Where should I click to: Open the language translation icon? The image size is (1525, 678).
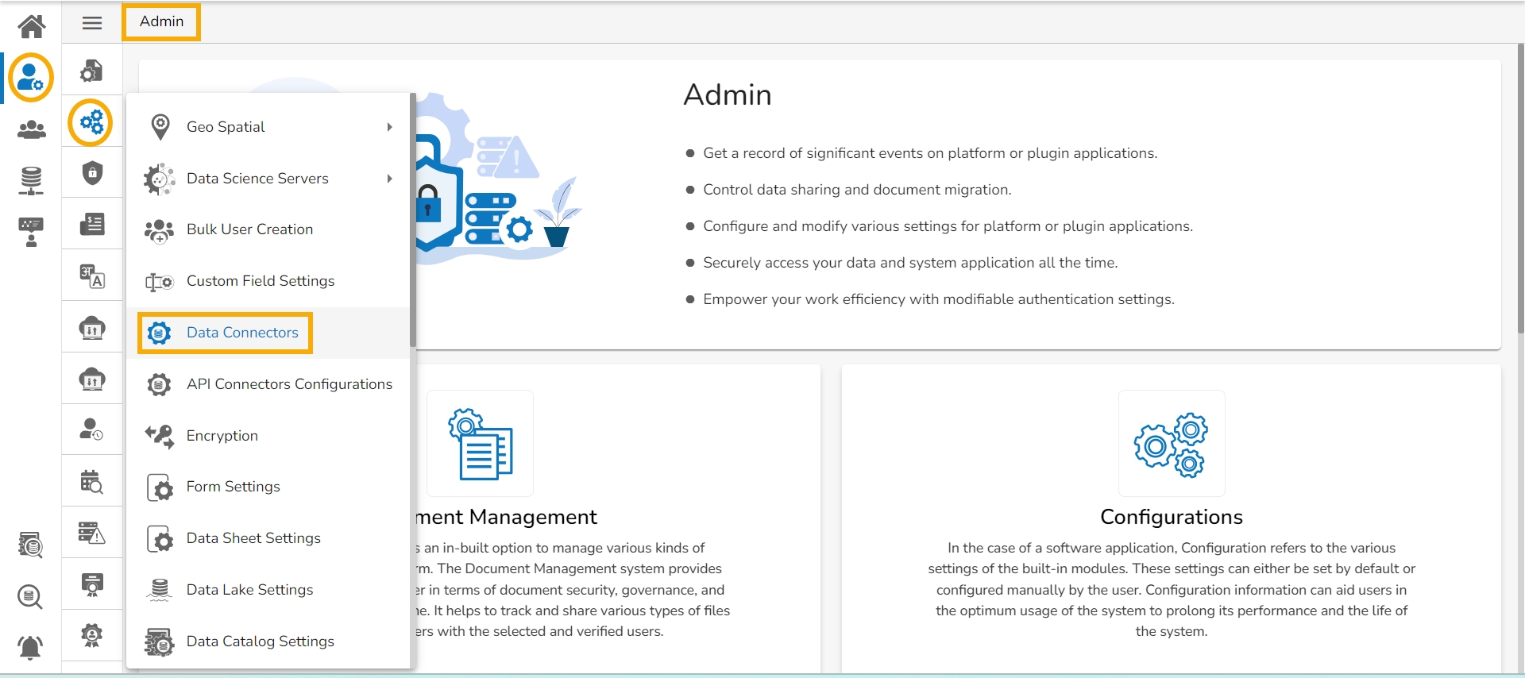point(92,276)
